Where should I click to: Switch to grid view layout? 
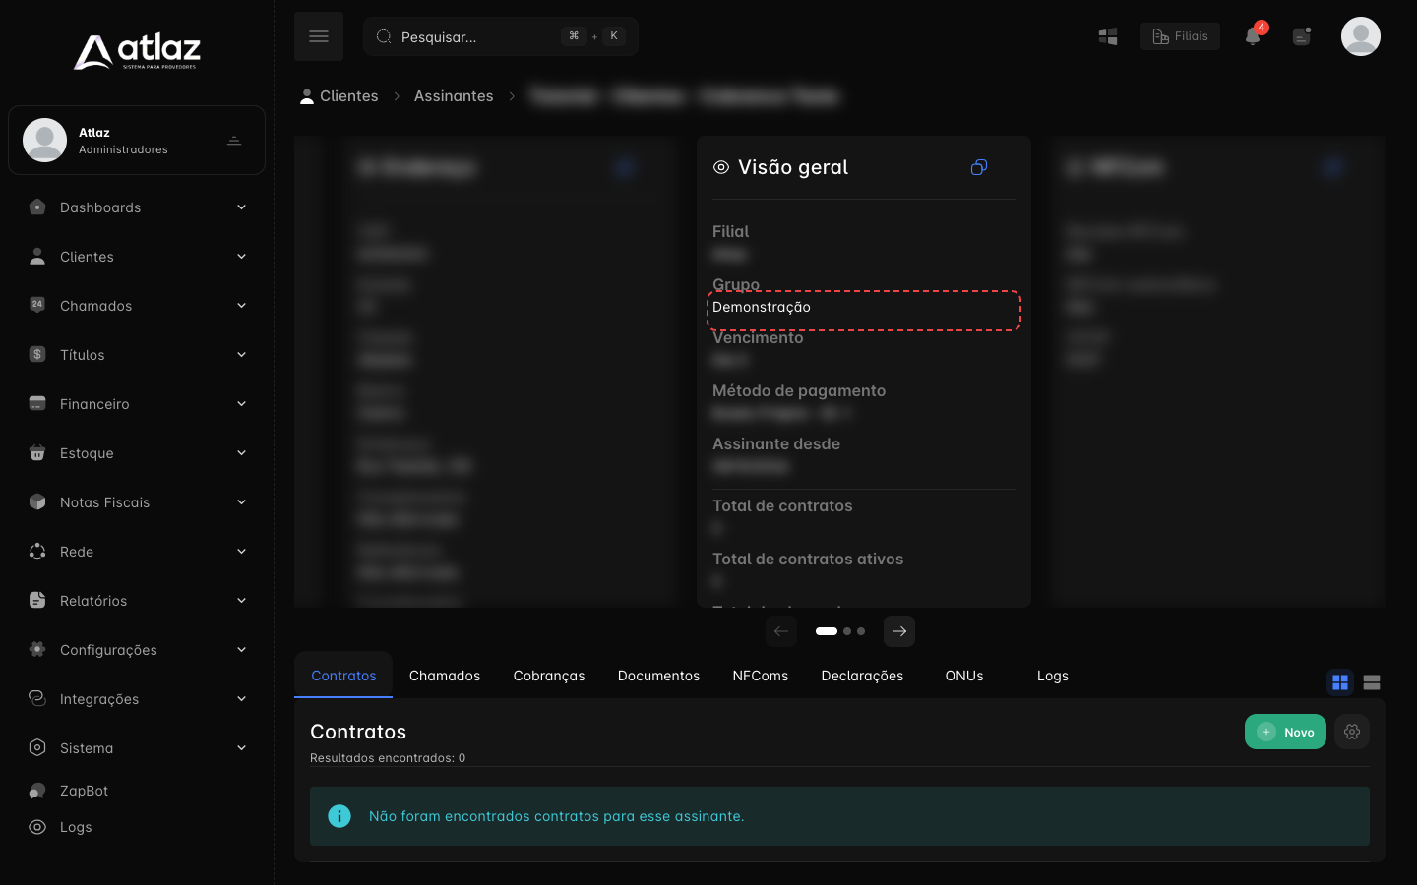[x=1340, y=682]
